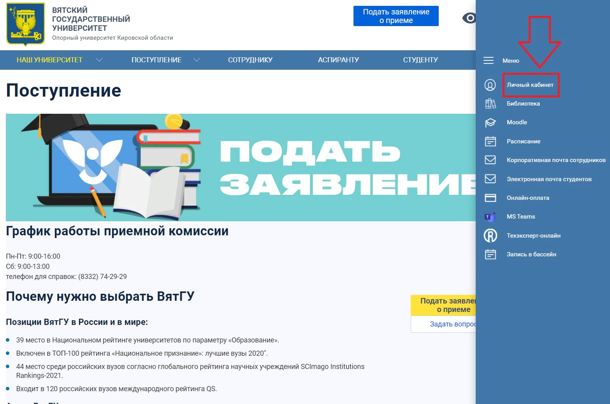610x404 pixels.
Task: Expand the Поступление dropdown chevron
Action: click(197, 60)
